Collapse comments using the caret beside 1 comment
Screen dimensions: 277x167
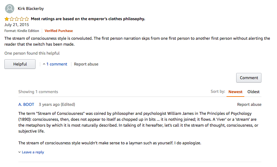point(44,64)
